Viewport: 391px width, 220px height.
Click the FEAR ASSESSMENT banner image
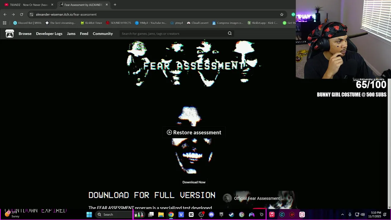point(194,64)
